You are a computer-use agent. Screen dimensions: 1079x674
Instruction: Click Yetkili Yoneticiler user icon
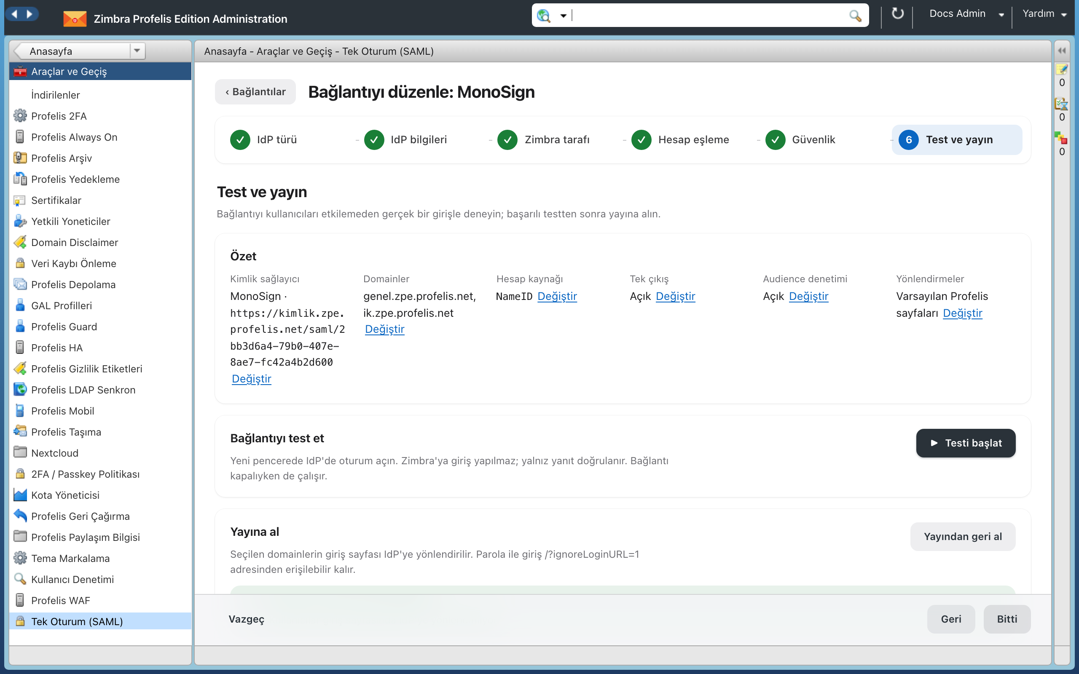coord(20,221)
